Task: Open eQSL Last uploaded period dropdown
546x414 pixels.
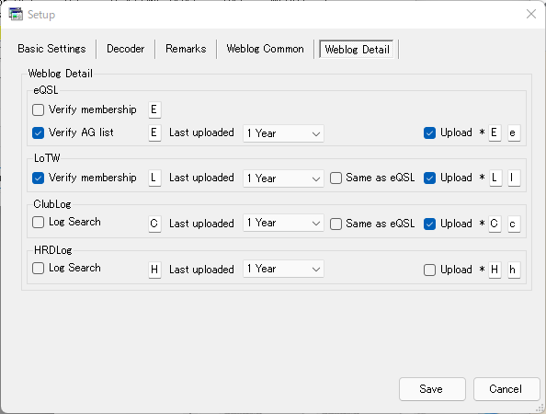Action: click(x=283, y=133)
